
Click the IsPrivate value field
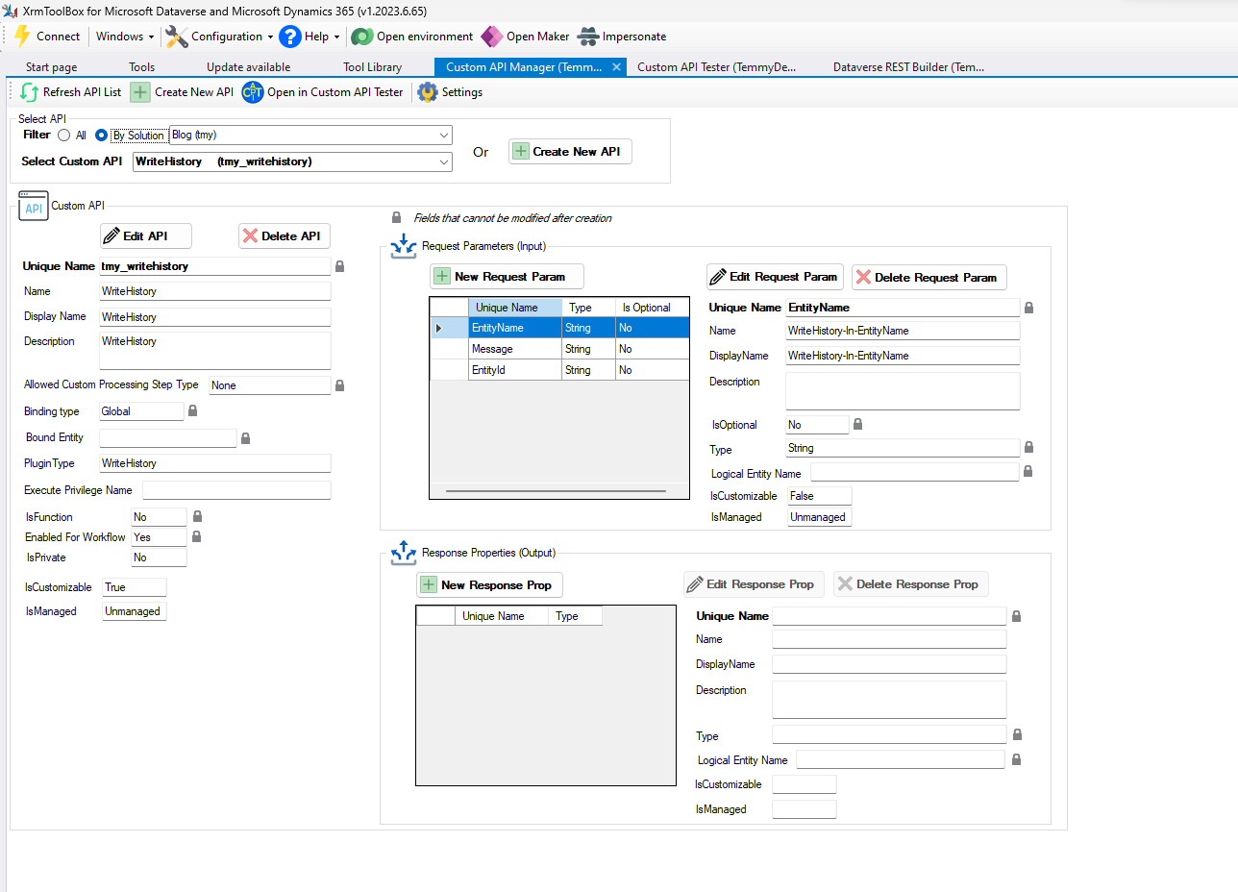(x=159, y=557)
